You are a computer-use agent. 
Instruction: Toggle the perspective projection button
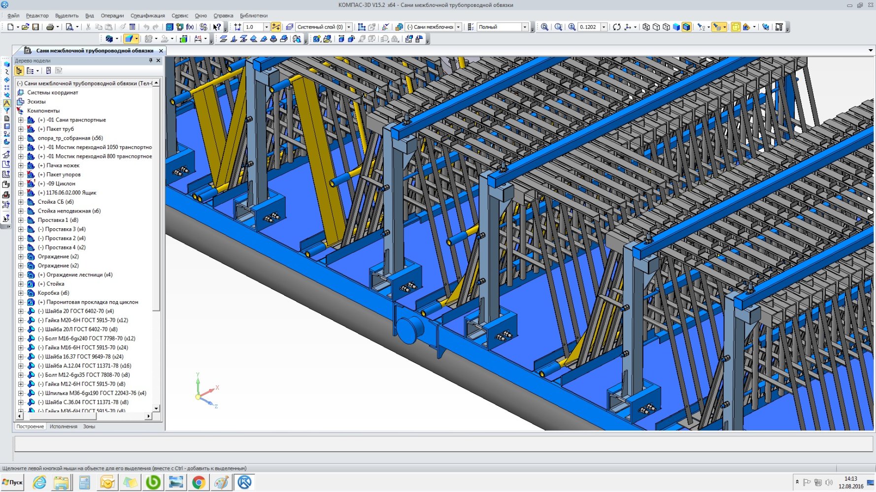pos(736,27)
